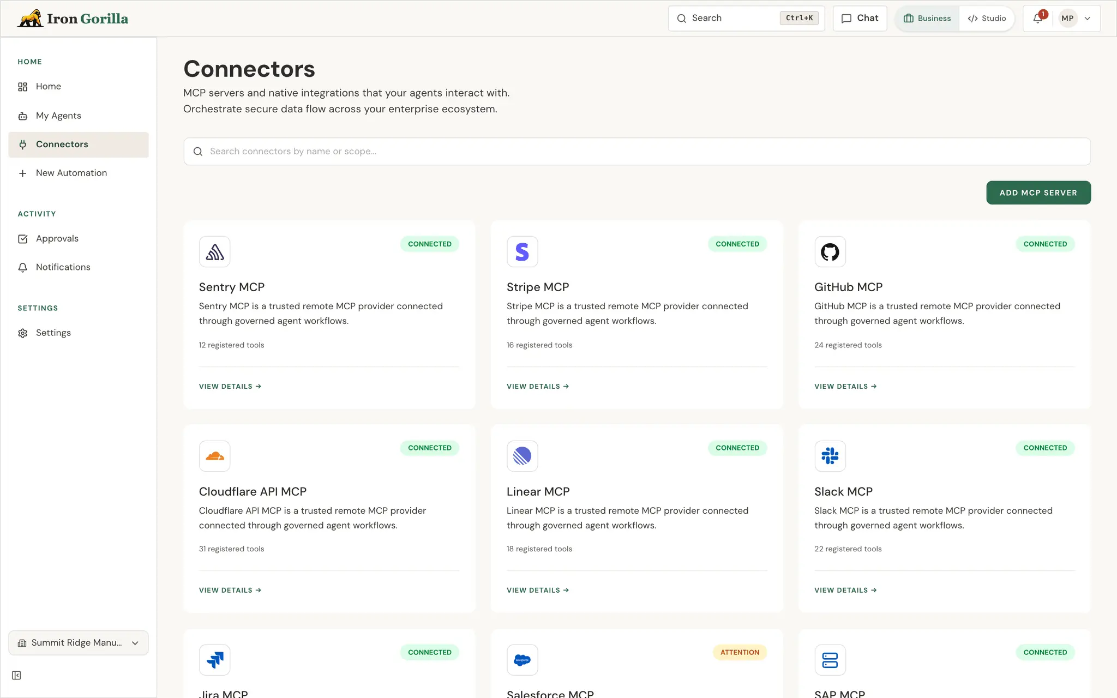Viewport: 1117px width, 698px height.
Task: Open the Approvals page
Action: [x=79, y=239]
